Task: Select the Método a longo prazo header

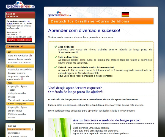Action: [20, 104]
